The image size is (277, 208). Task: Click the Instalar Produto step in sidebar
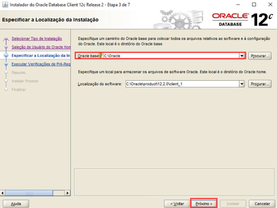click(x=25, y=81)
